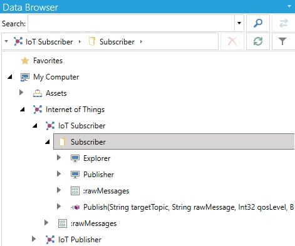The width and height of the screenshot is (295, 246).
Task: Expand the Publish method node
Action: 59,207
